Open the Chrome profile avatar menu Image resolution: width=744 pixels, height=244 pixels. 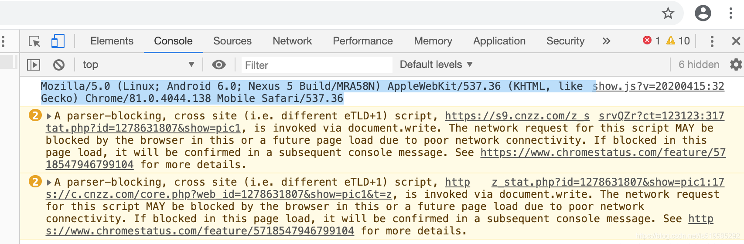[703, 13]
